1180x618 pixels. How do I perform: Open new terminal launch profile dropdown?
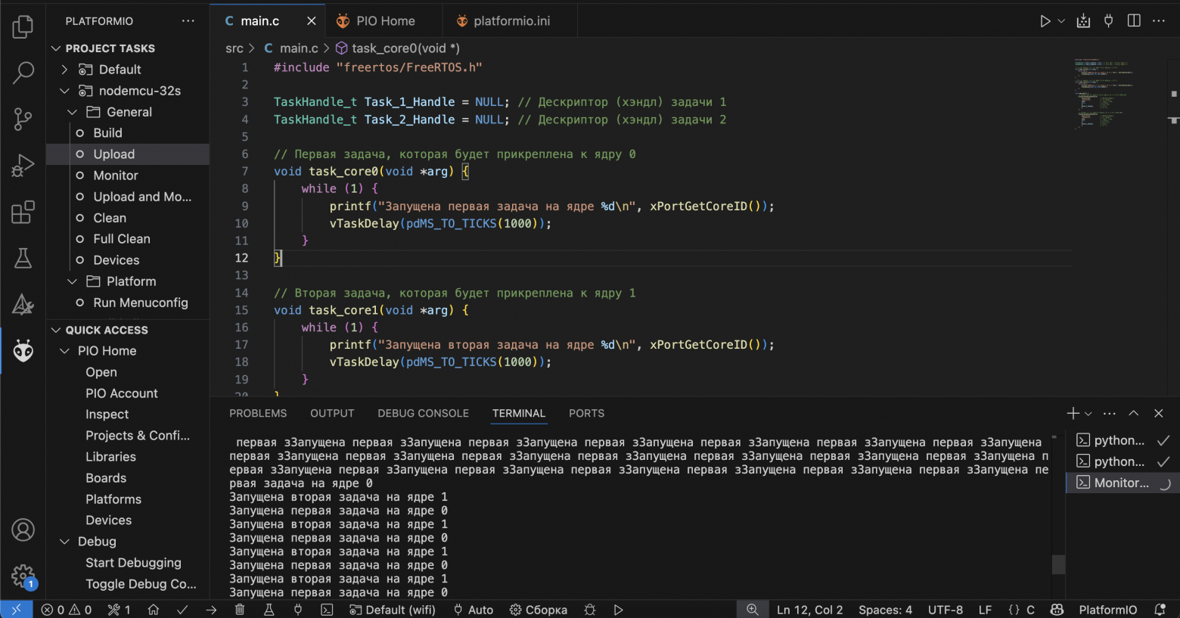pos(1088,414)
